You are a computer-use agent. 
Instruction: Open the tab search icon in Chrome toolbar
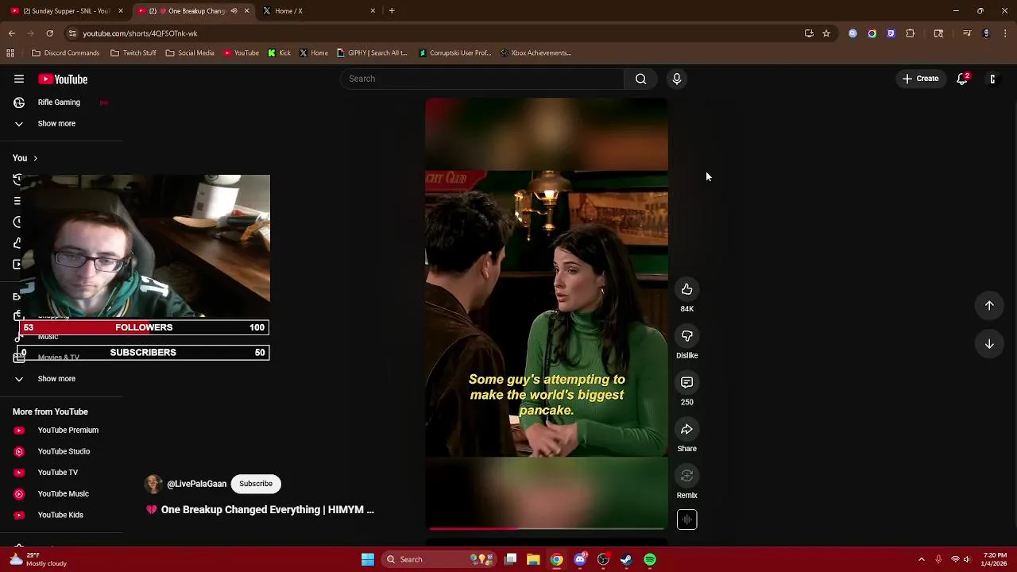click(938, 33)
